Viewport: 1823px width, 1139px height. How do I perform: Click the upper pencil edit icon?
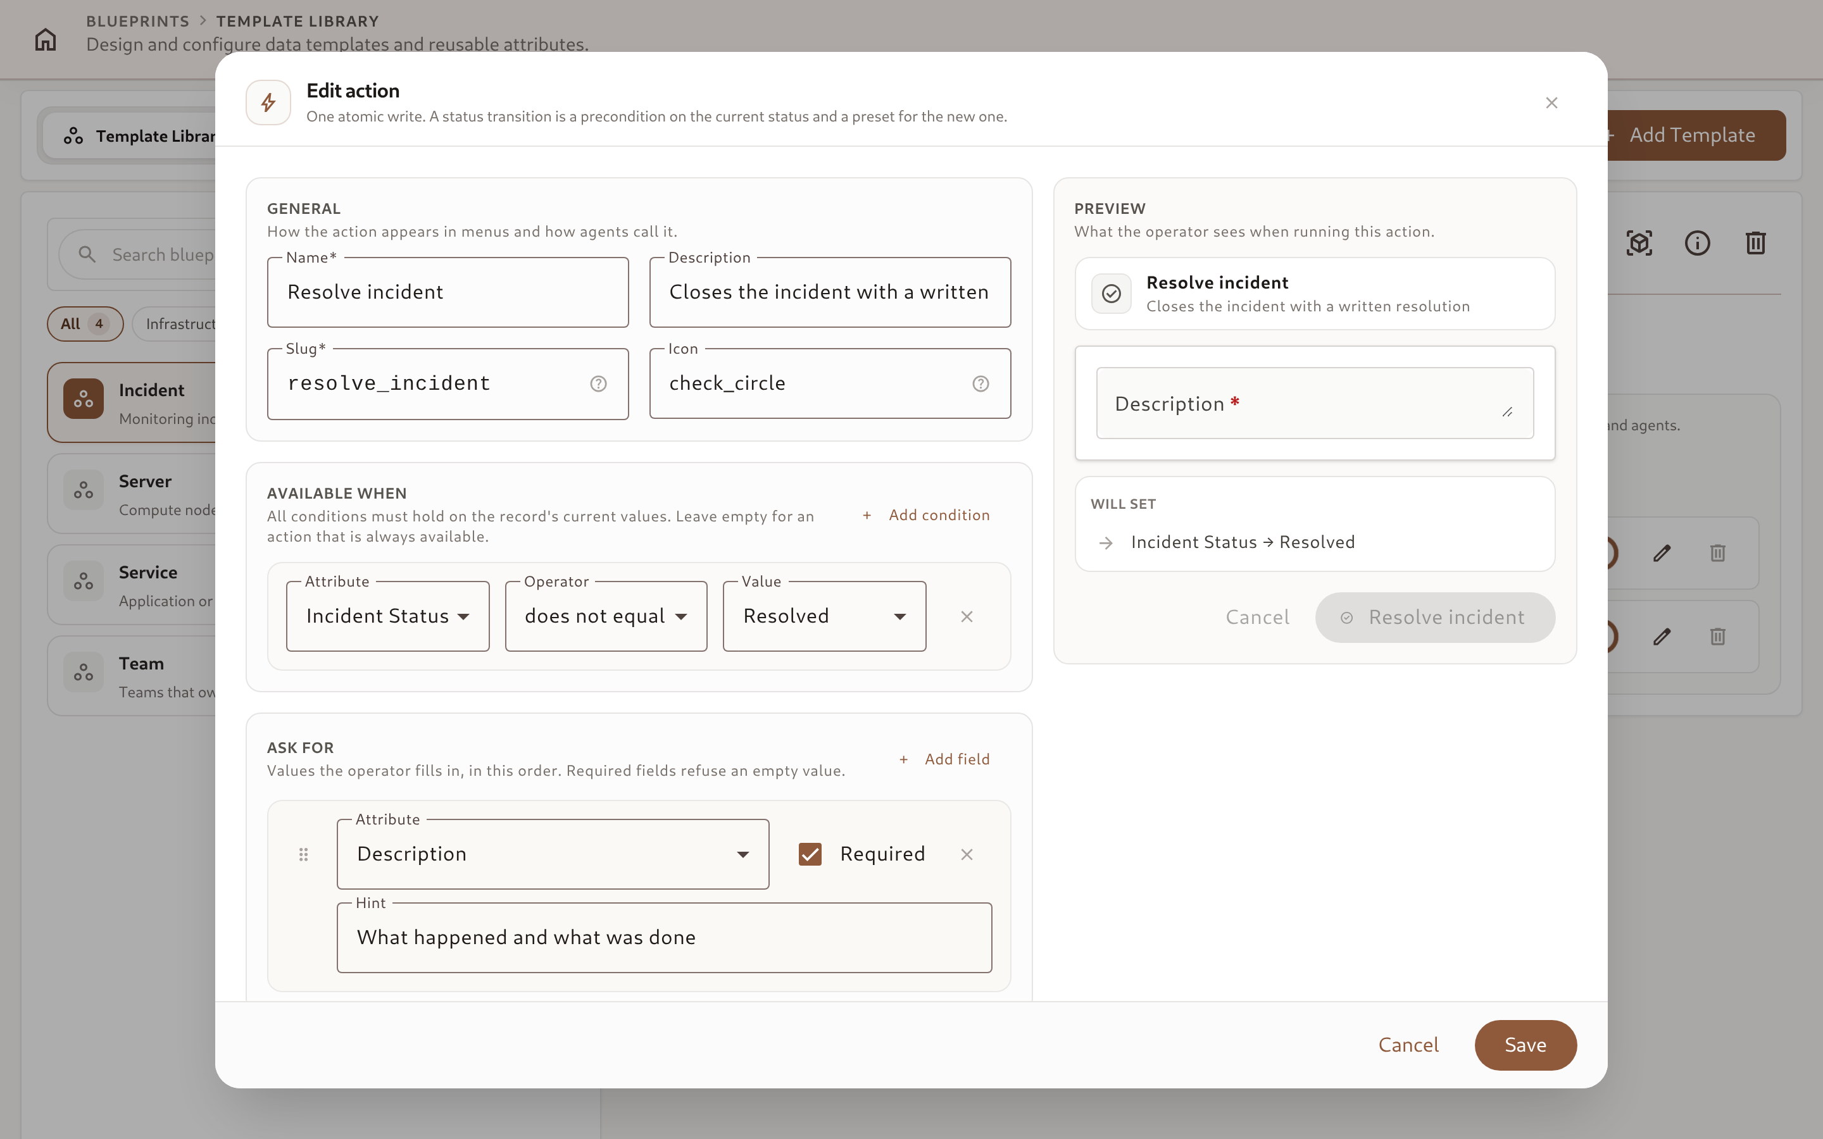(1662, 553)
